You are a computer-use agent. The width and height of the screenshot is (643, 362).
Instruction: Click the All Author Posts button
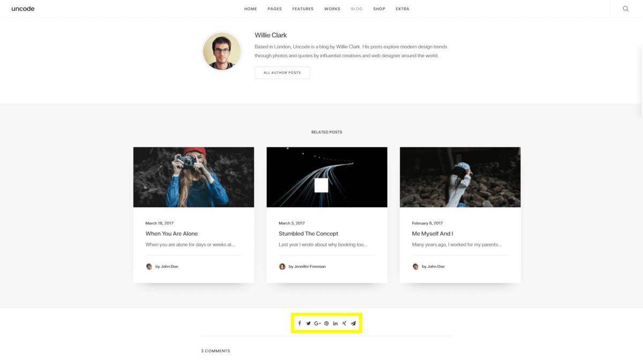click(282, 72)
